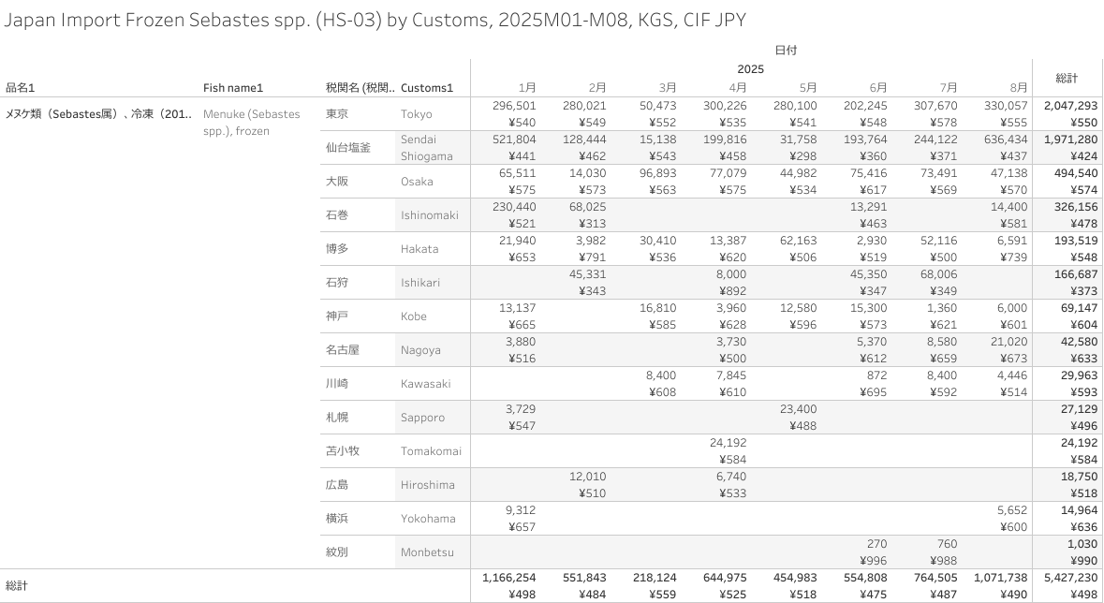Click the 1月 month column header
Screen dimensions: 1104x603
click(x=527, y=87)
